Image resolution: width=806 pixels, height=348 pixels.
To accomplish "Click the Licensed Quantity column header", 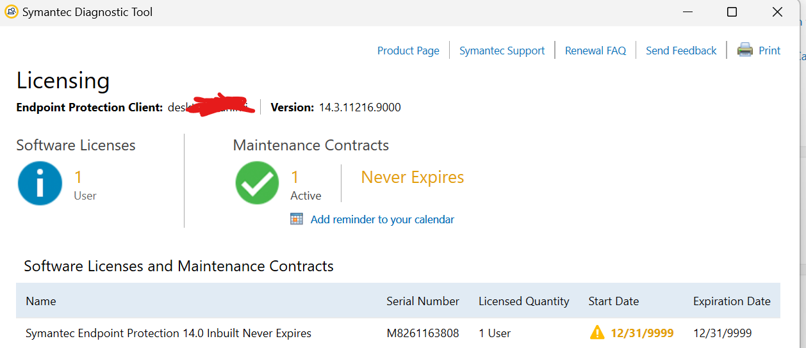I will point(524,301).
